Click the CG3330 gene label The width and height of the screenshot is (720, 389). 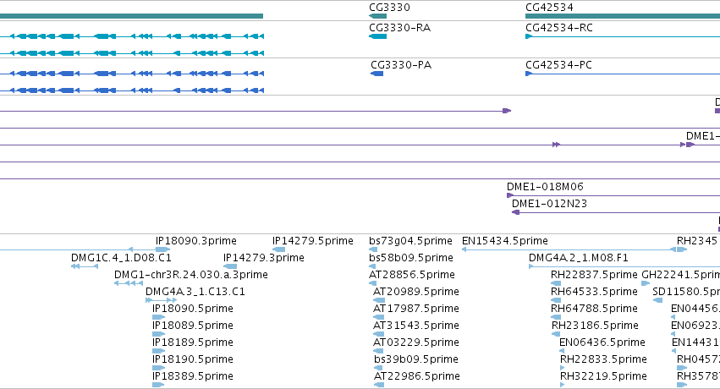click(x=389, y=8)
